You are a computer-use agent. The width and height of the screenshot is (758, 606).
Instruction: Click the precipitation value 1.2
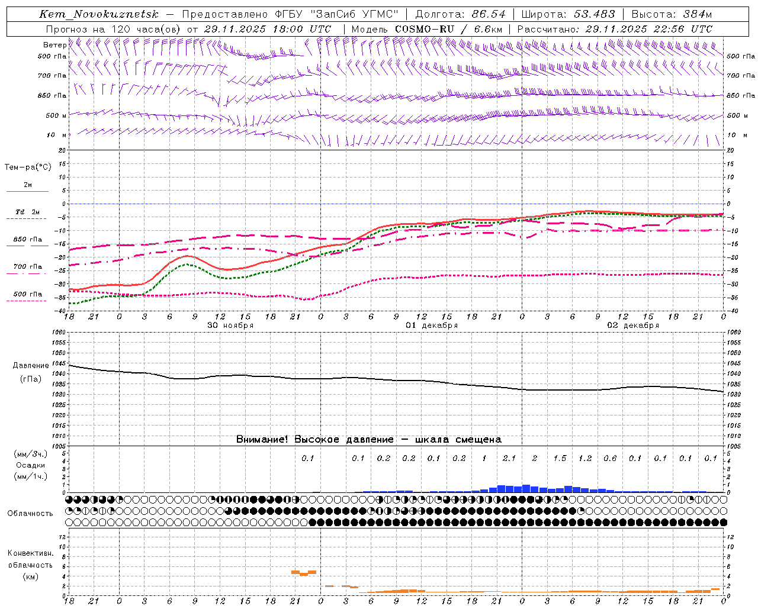(x=585, y=458)
